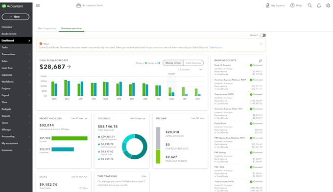The height and width of the screenshot is (192, 333).
Task: Open the Bank Of America account
Action: click(x=222, y=65)
